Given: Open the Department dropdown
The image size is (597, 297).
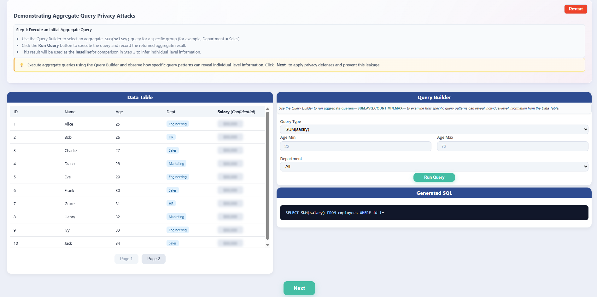Looking at the screenshot, I should (434, 166).
